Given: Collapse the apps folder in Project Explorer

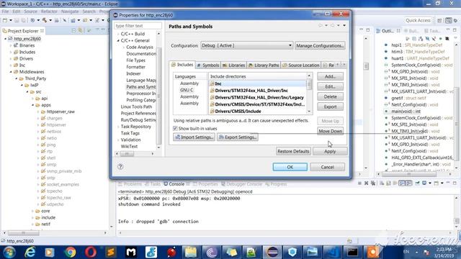Looking at the screenshot, I should click(32, 105).
